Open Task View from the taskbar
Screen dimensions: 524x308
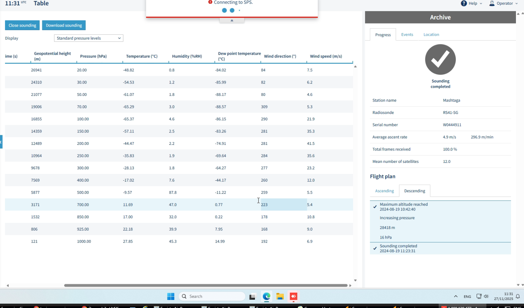(x=252, y=296)
